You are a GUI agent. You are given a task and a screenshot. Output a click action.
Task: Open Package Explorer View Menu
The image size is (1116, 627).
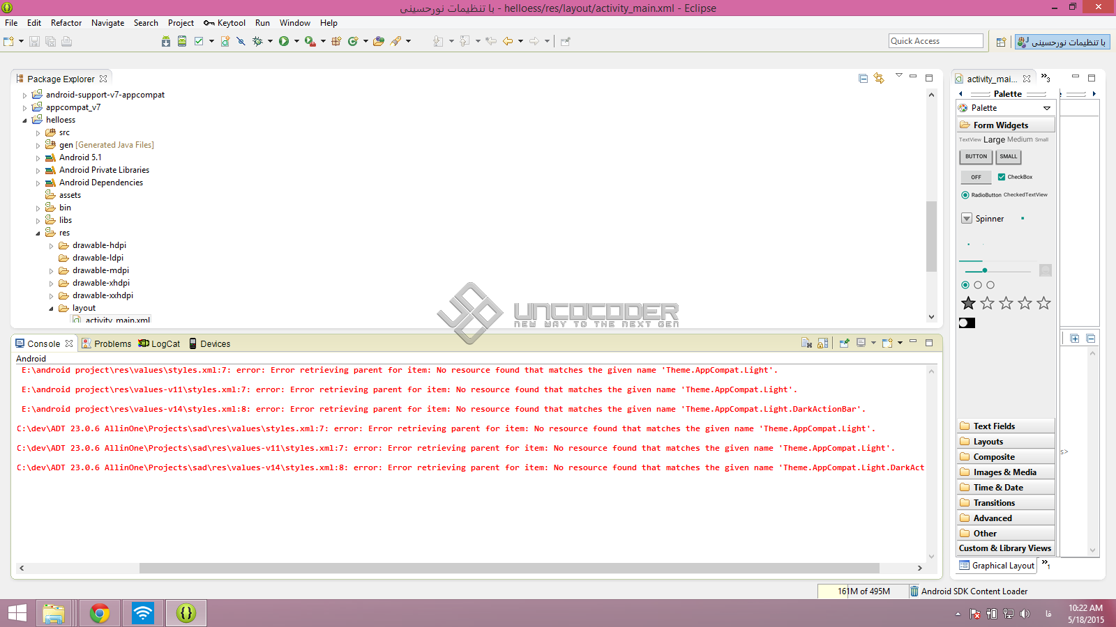click(898, 76)
